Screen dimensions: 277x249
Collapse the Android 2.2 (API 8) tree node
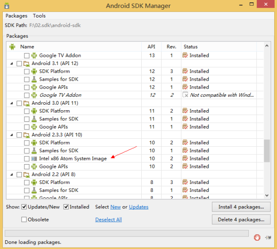coord(12,175)
